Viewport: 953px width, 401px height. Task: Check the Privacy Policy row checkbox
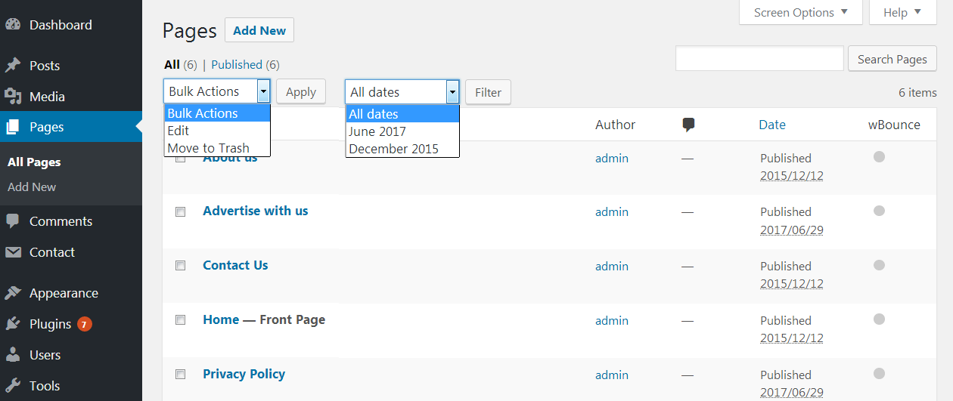[180, 375]
